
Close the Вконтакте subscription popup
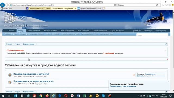tap(168, 82)
